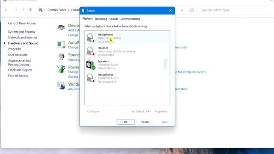Click Control Panel breadcrumb segment
The height and width of the screenshot is (154, 274).
(x=57, y=10)
